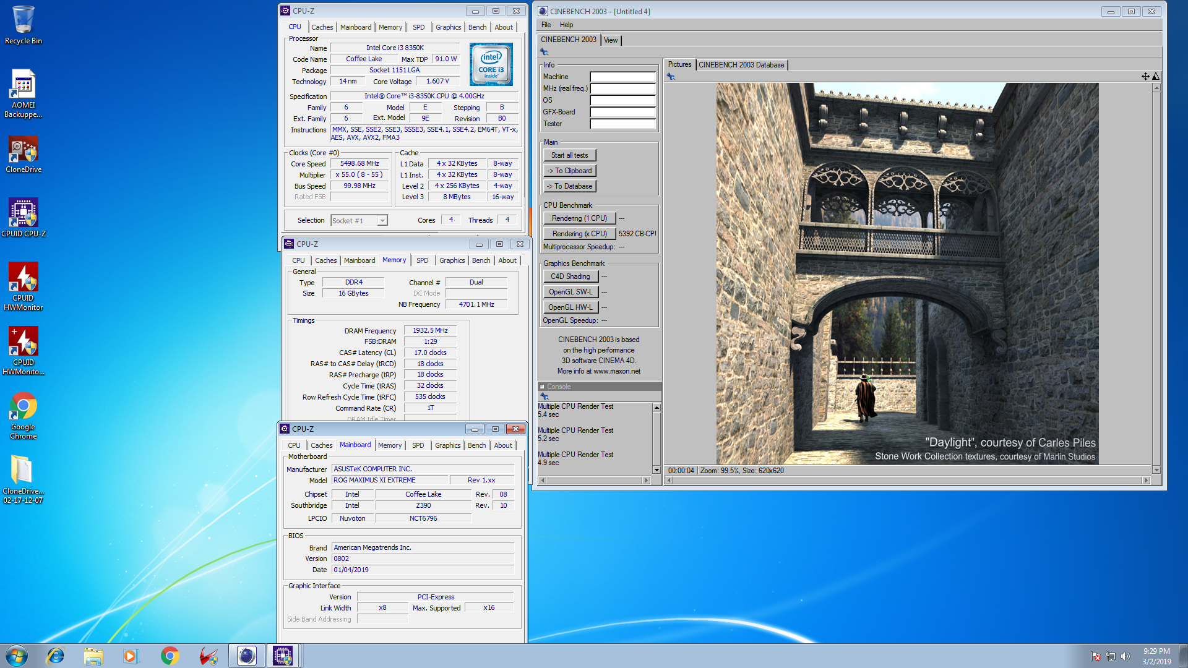Click into the GFX-Board input field

pyautogui.click(x=622, y=112)
